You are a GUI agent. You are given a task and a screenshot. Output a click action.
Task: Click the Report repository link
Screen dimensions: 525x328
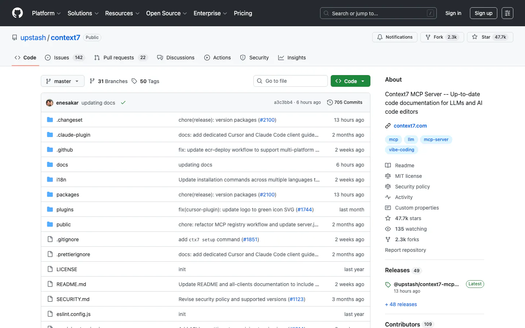click(405, 250)
